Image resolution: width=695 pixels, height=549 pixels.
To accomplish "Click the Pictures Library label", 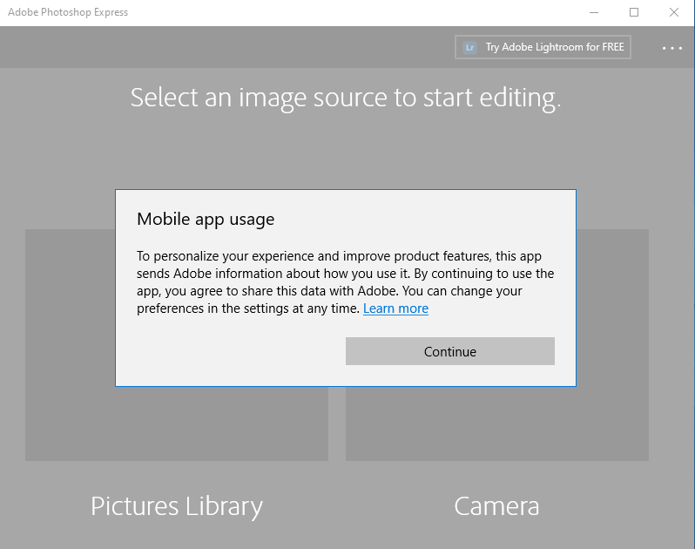I will (x=177, y=506).
